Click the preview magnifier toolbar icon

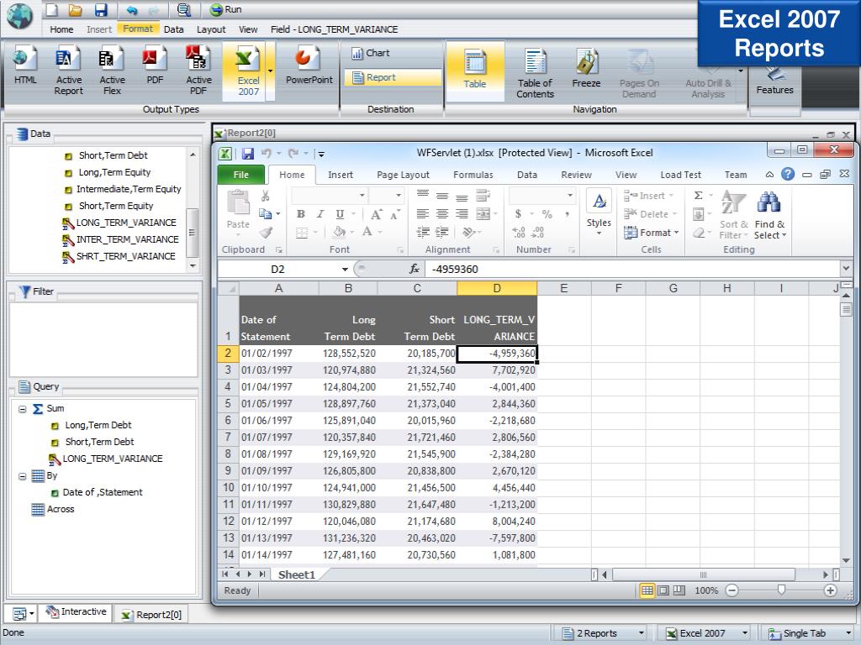pos(183,9)
